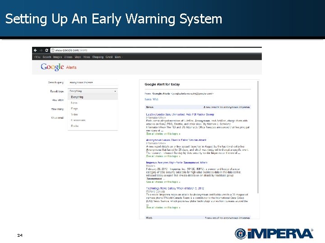Click the News link in alert preview
Screen dimensions: 325x243
(148, 99)
